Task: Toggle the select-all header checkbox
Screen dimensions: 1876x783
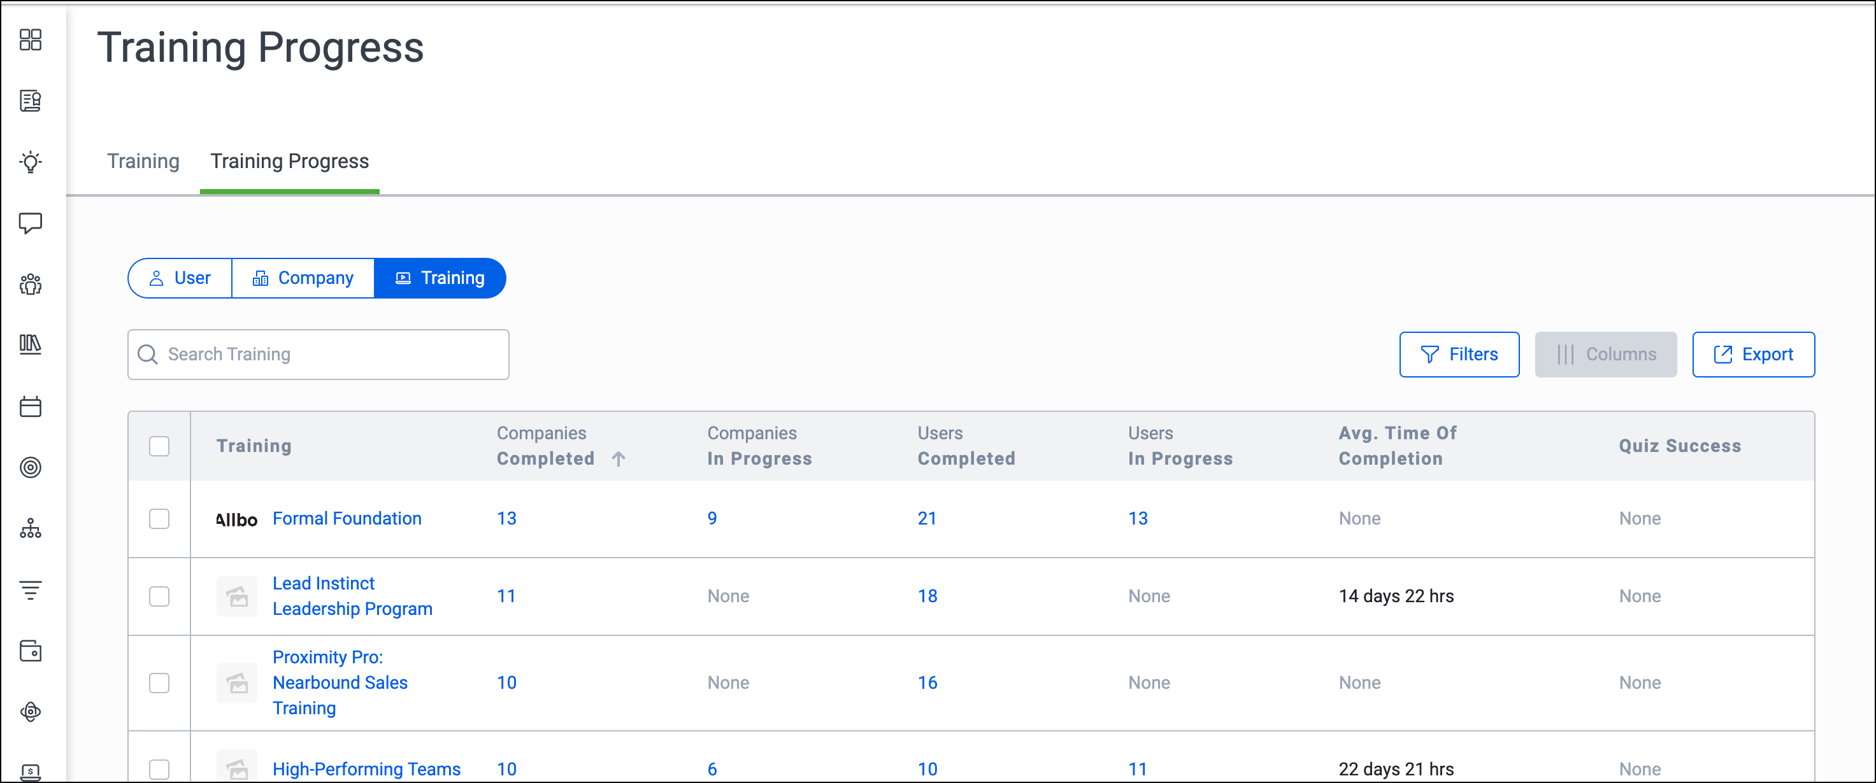Action: click(x=159, y=446)
